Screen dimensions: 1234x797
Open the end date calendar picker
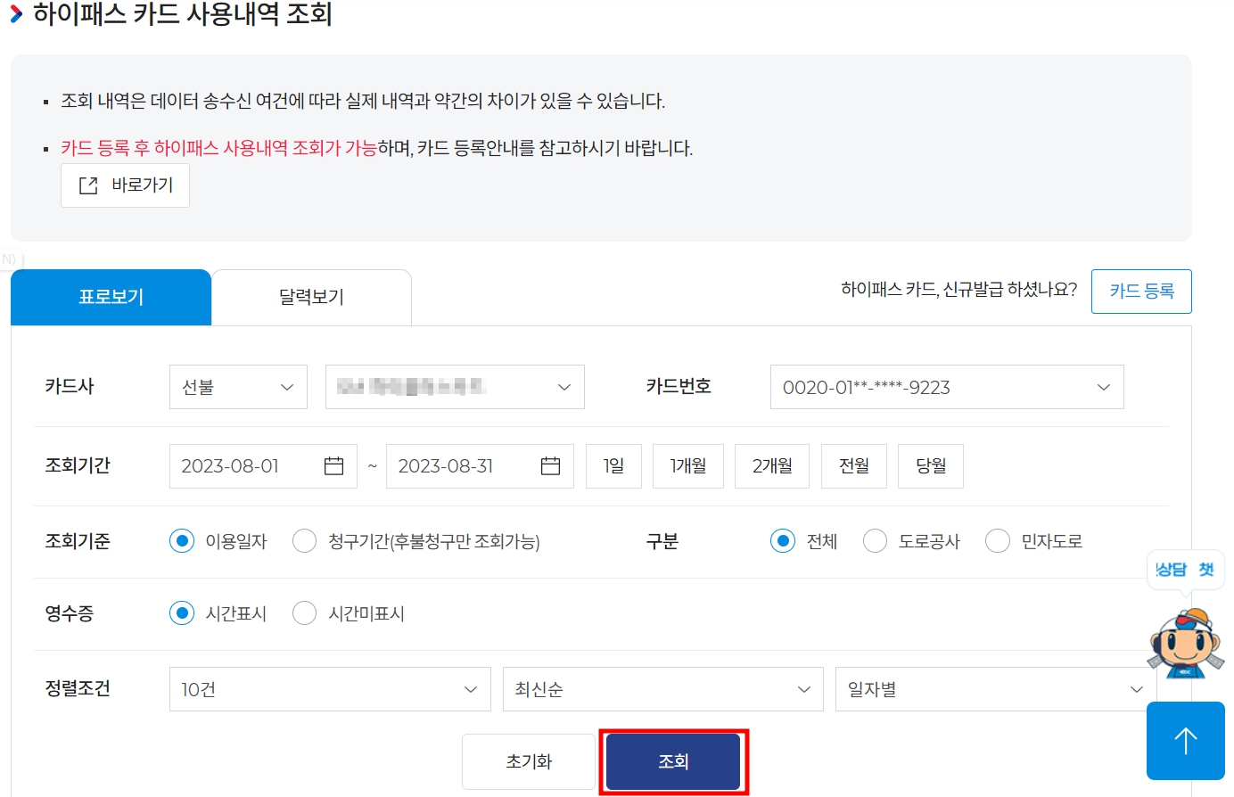point(551,465)
